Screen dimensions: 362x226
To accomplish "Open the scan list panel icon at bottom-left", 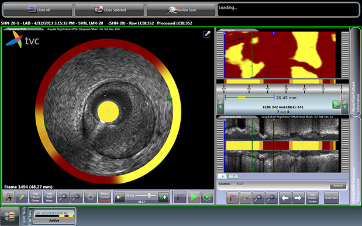I will (x=10, y=216).
